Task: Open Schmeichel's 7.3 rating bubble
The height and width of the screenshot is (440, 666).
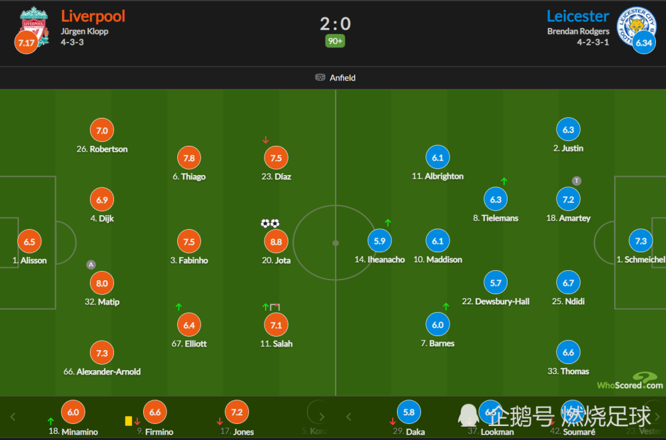Action: [641, 241]
